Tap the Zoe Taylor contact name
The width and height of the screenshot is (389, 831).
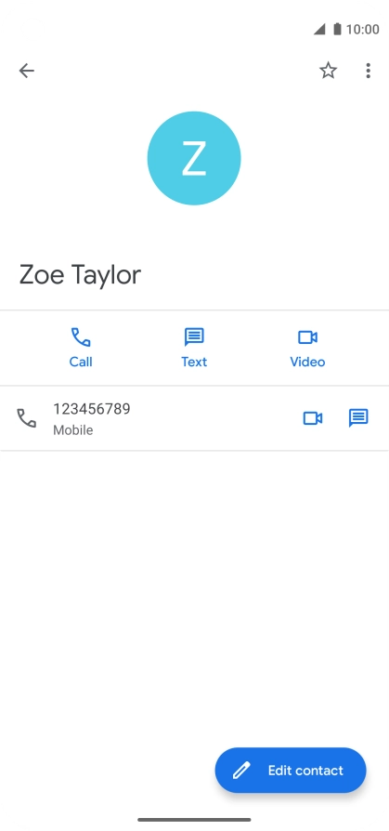(x=81, y=275)
